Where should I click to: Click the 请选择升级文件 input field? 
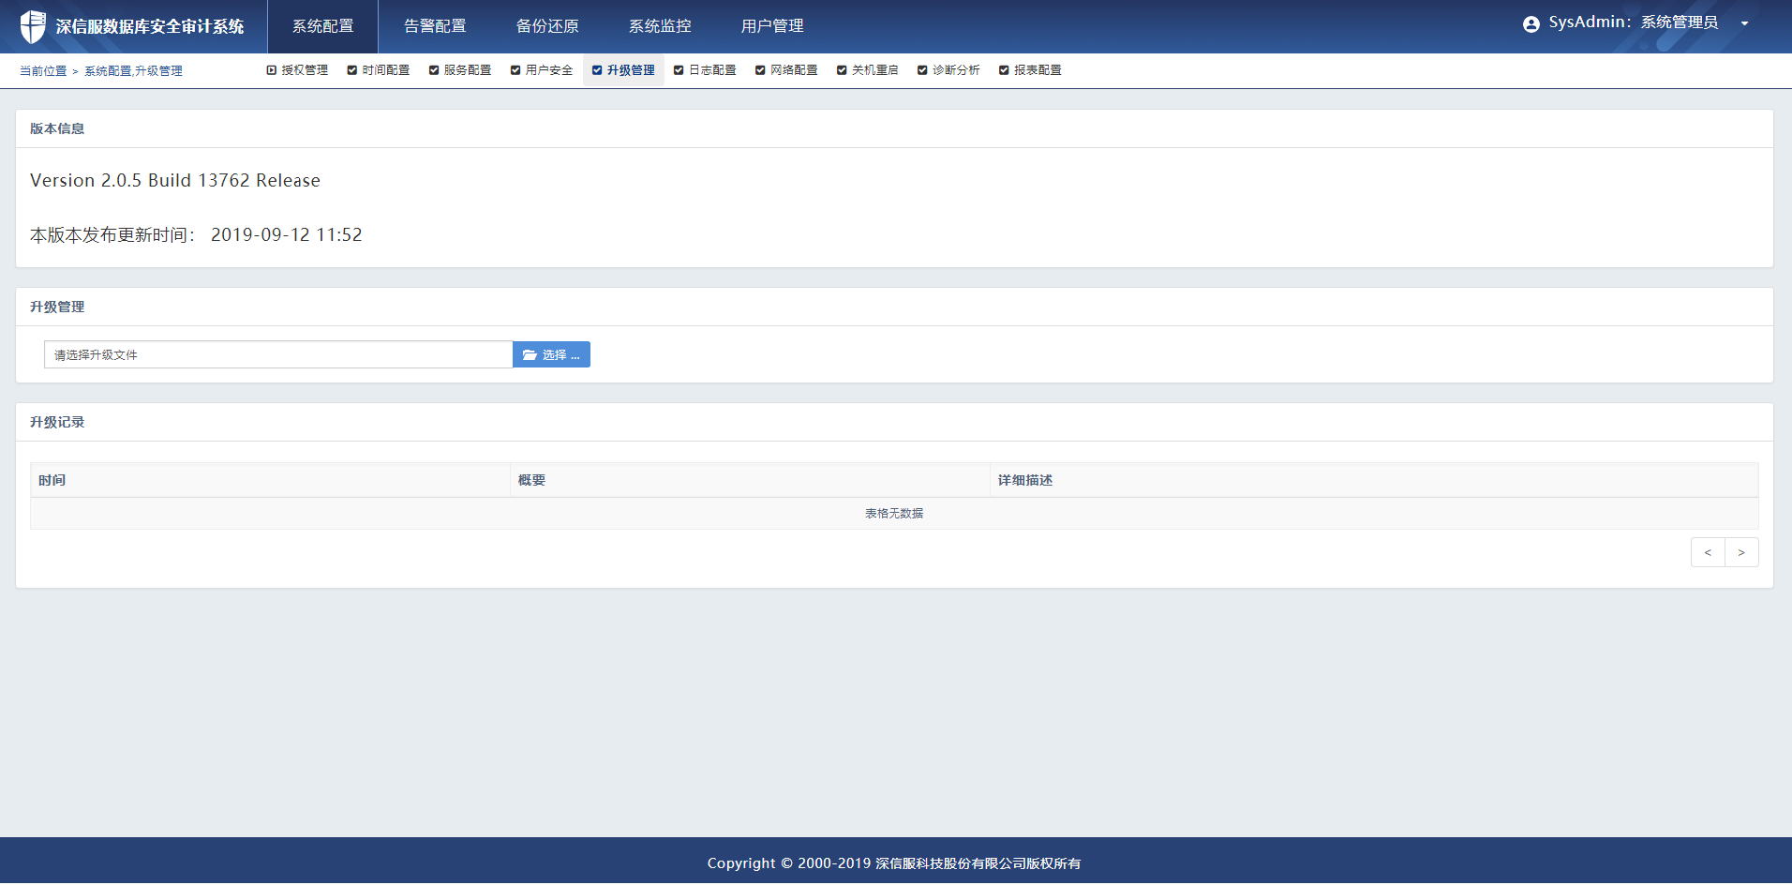point(277,355)
